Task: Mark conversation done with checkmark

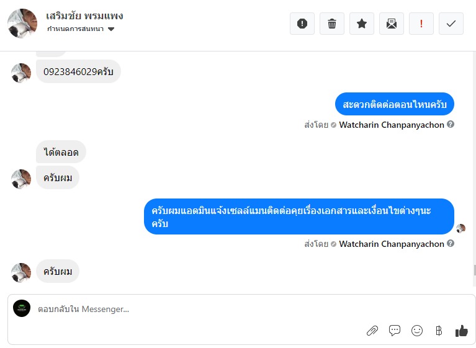Action: (451, 24)
